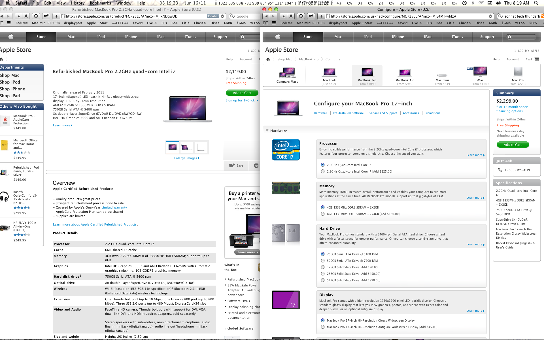Click the Apple logo in left window nav bar
Image resolution: width=544 pixels, height=340 pixels.
[11, 37]
